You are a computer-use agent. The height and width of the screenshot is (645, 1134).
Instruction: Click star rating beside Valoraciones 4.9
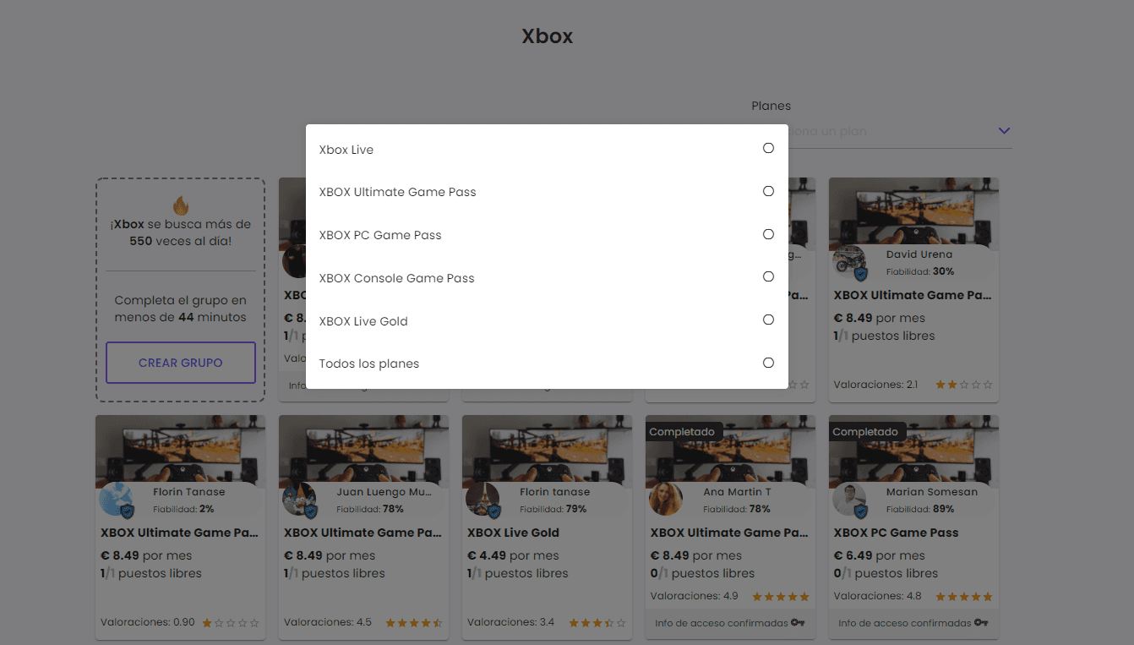coord(781,596)
